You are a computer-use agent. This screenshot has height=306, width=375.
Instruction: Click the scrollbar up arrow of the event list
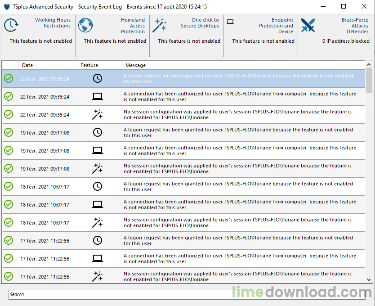click(369, 64)
